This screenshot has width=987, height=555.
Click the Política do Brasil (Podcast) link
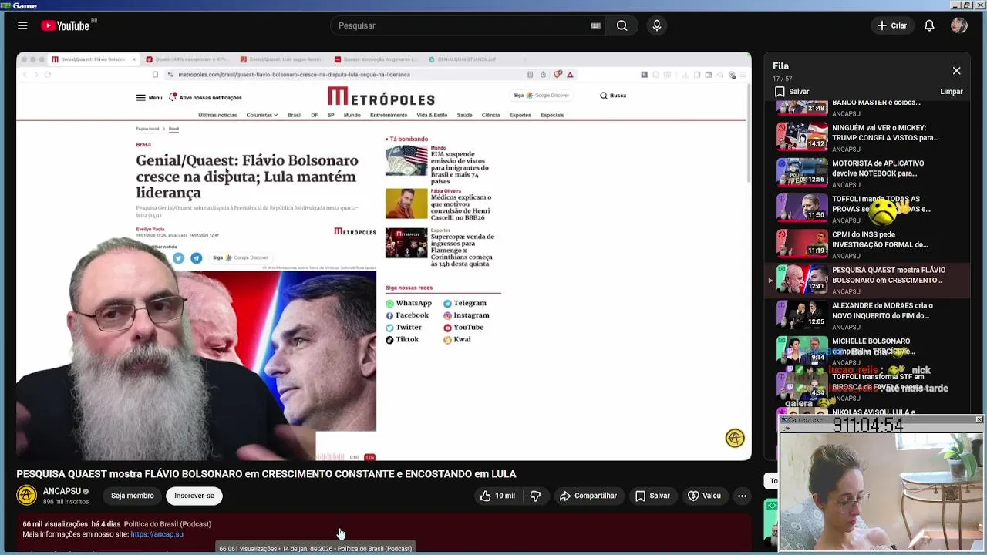(x=167, y=524)
